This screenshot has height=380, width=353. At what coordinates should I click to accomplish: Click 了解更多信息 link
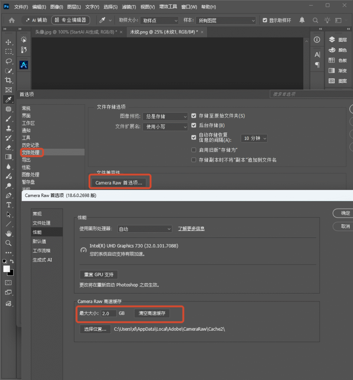[x=191, y=229]
